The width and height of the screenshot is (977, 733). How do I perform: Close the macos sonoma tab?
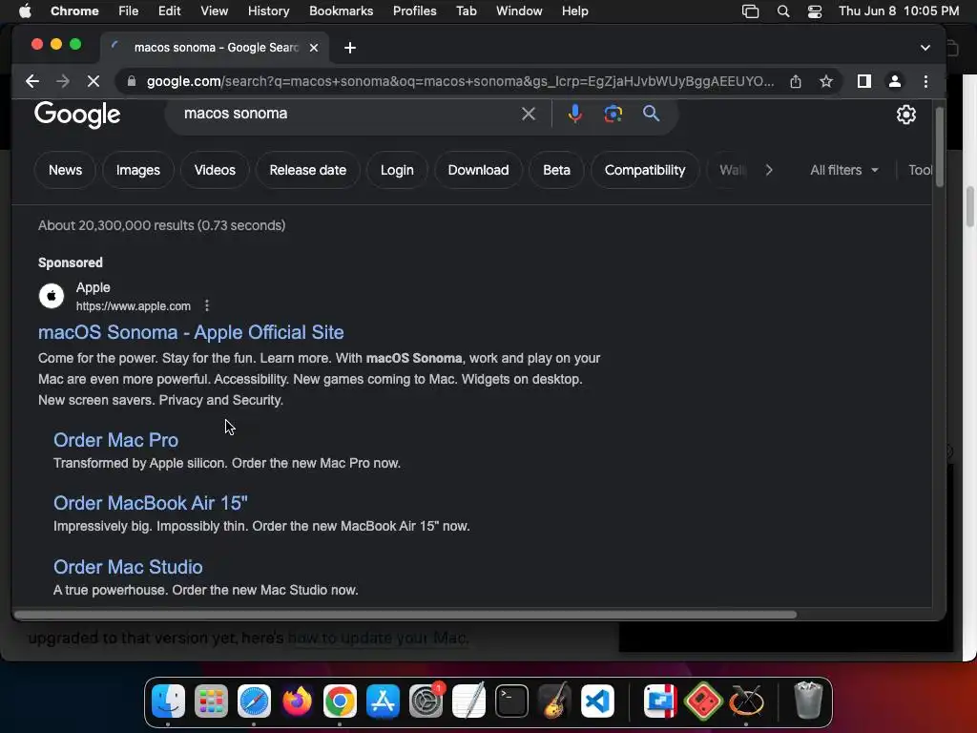314,48
